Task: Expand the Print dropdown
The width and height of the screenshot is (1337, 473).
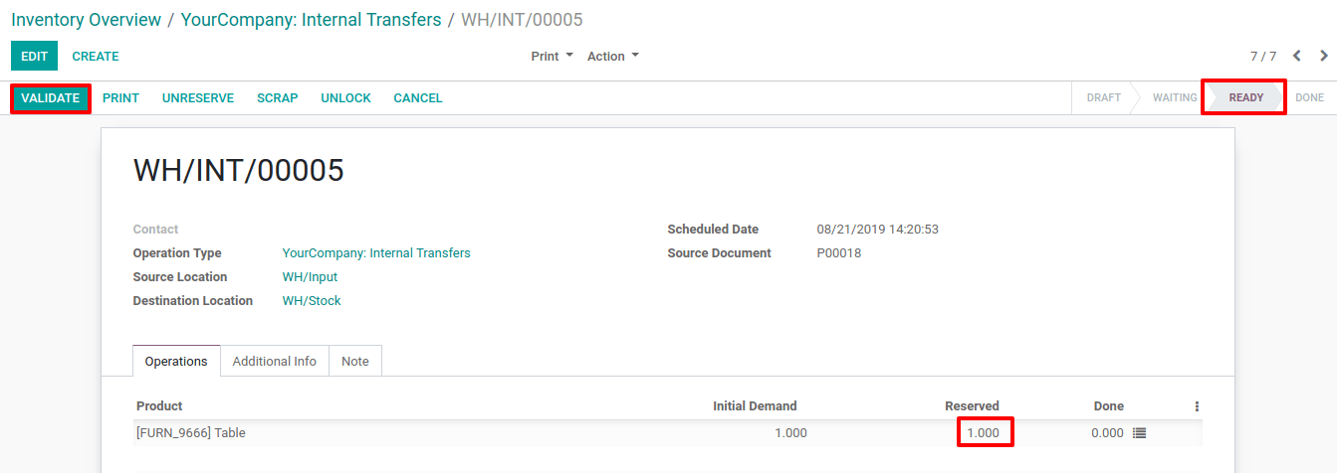Action: tap(553, 57)
